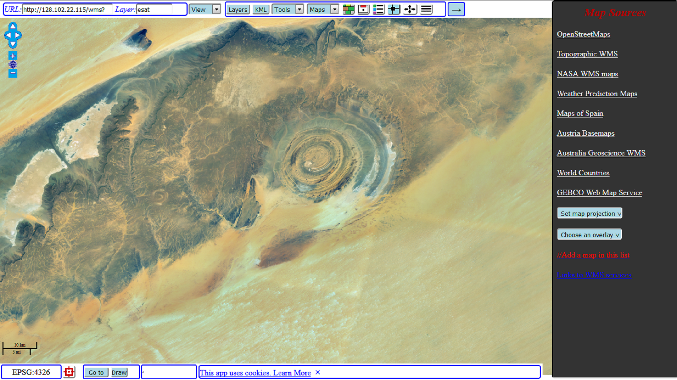Click the cookies Learn More link
677x380 pixels.
click(x=292, y=373)
